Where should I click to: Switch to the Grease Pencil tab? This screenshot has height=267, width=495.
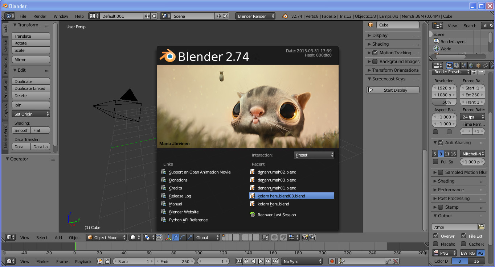click(5, 136)
